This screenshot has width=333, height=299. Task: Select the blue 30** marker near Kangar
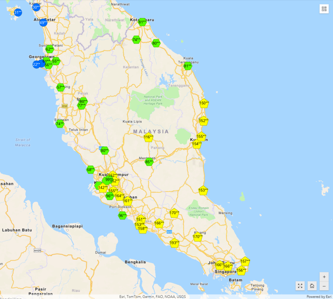click(36, 7)
